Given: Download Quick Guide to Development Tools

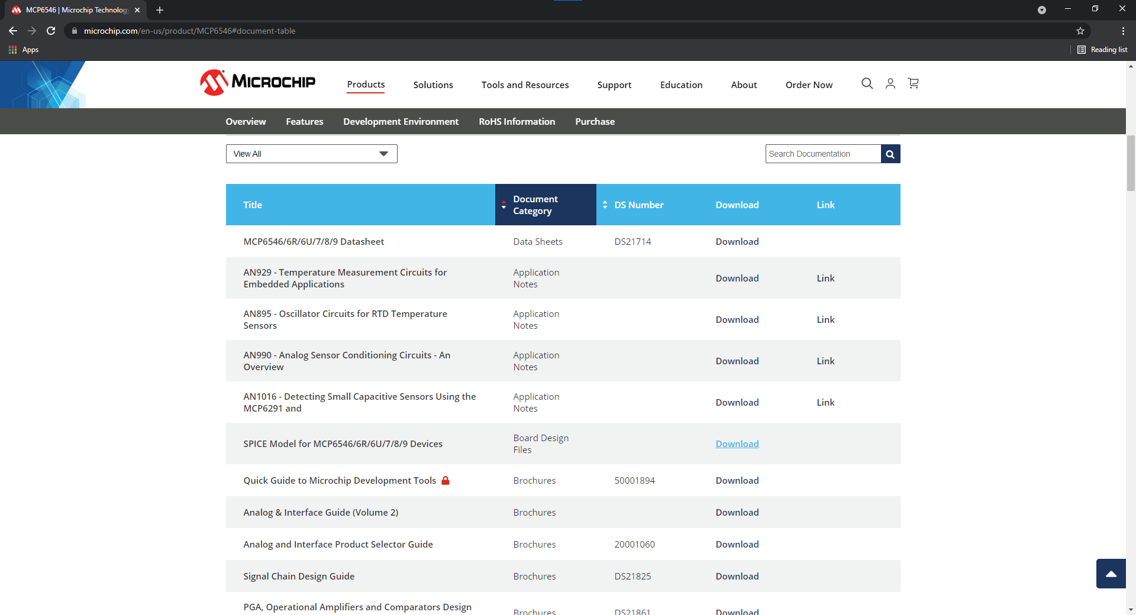Looking at the screenshot, I should coord(737,480).
